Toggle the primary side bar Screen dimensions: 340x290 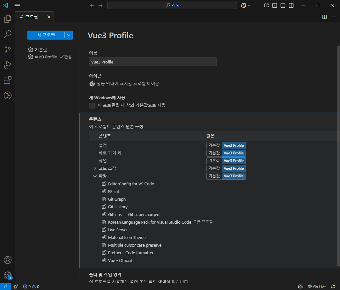point(275,5)
